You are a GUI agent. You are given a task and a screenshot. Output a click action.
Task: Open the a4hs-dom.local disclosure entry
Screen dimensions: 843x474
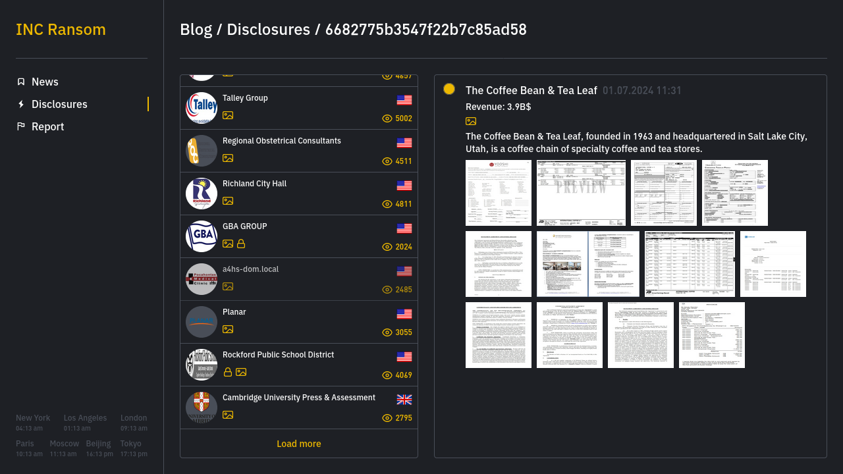click(299, 279)
